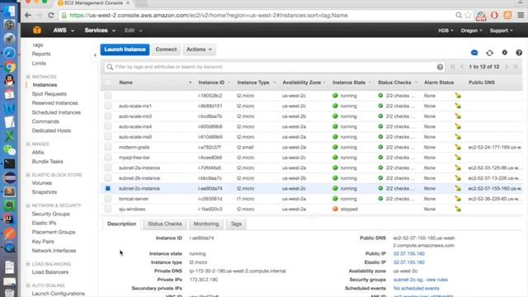Click the AWS cube logo icon
This screenshot has width=528, height=297.
[37, 31]
